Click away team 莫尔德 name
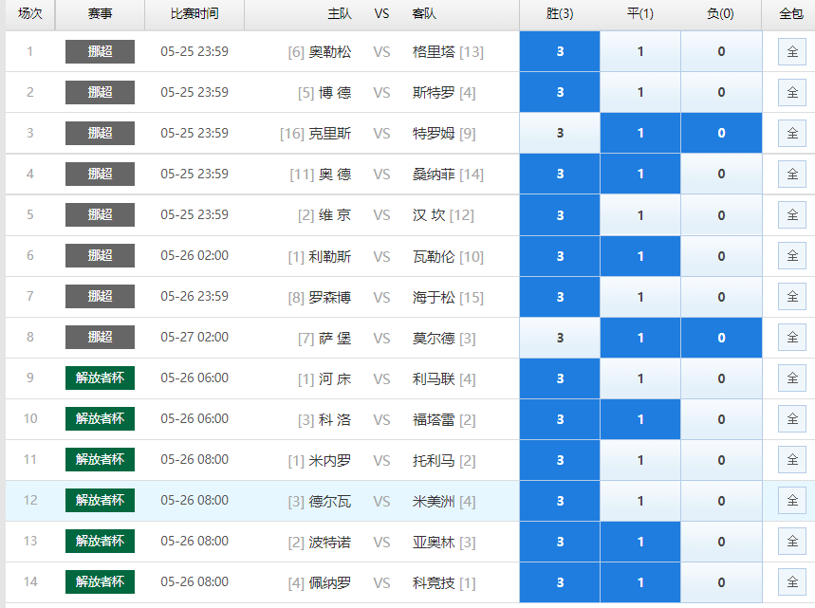Viewport: 815px width, 608px height. pos(434,339)
